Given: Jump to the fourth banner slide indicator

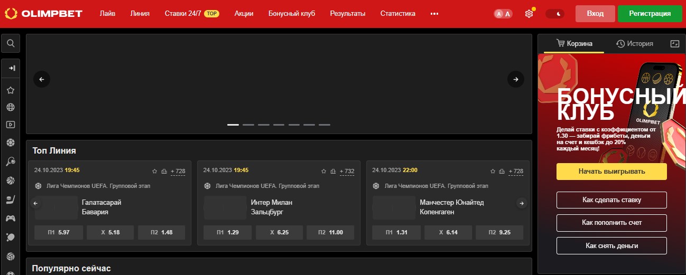Looking at the screenshot, I should click(279, 125).
